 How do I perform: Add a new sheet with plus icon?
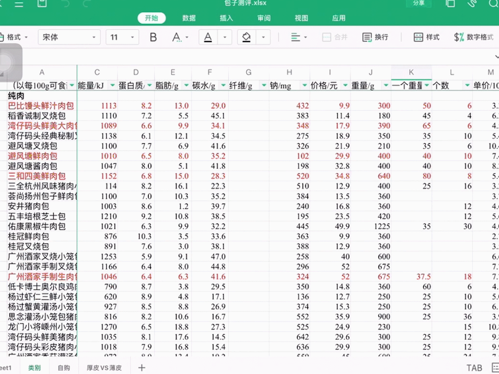[142, 368]
